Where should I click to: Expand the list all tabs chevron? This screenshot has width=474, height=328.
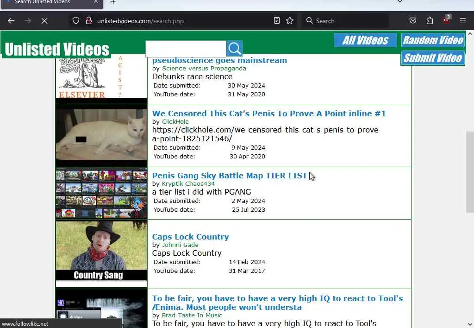(399, 1)
